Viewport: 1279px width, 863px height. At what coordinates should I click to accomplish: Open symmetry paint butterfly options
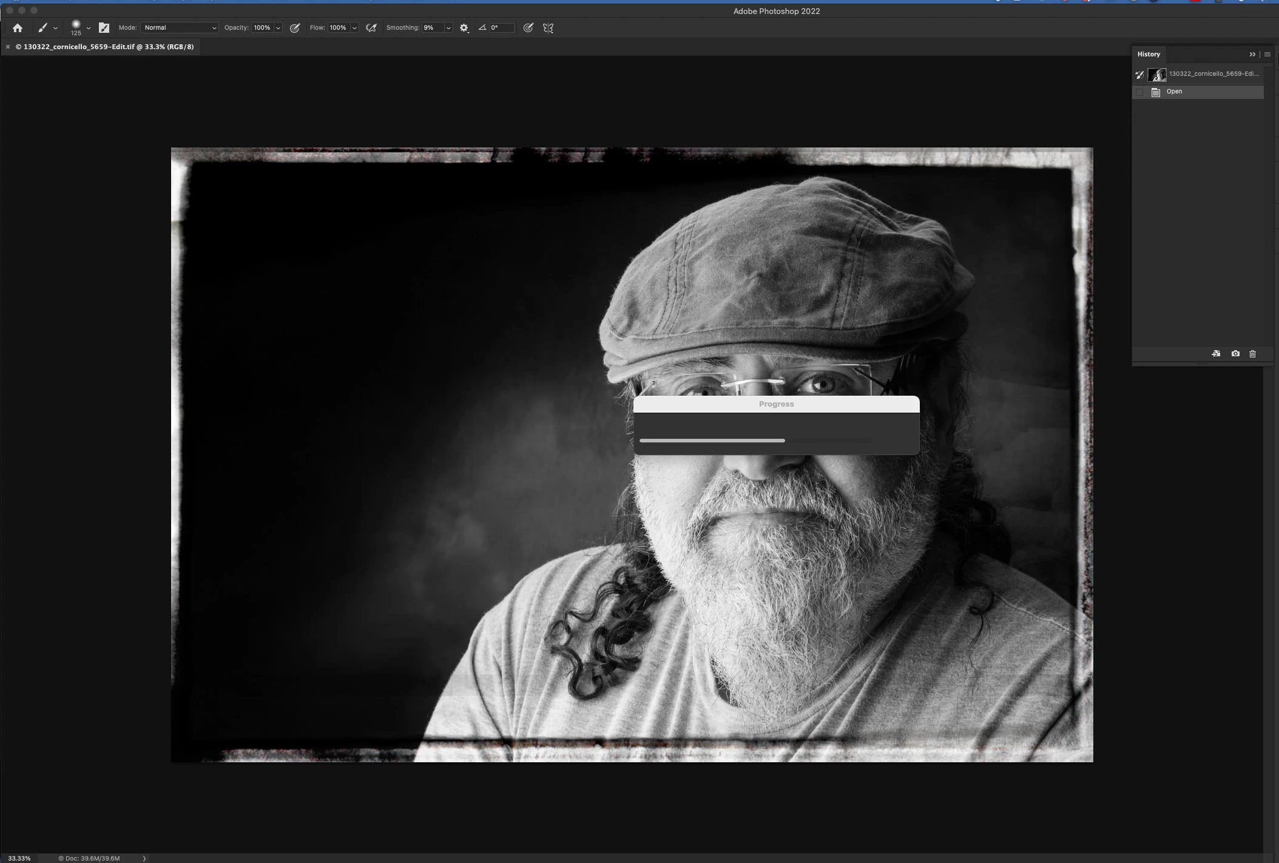548,28
